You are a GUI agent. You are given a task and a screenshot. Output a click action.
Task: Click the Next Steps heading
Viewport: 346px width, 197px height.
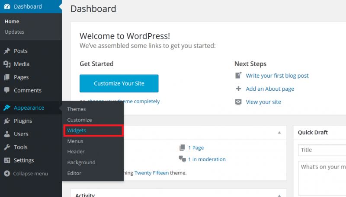coord(250,64)
